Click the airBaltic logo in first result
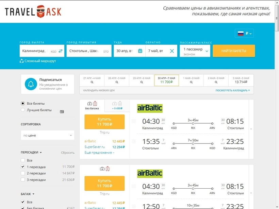The width and height of the screenshot is (279, 209). click(150, 108)
